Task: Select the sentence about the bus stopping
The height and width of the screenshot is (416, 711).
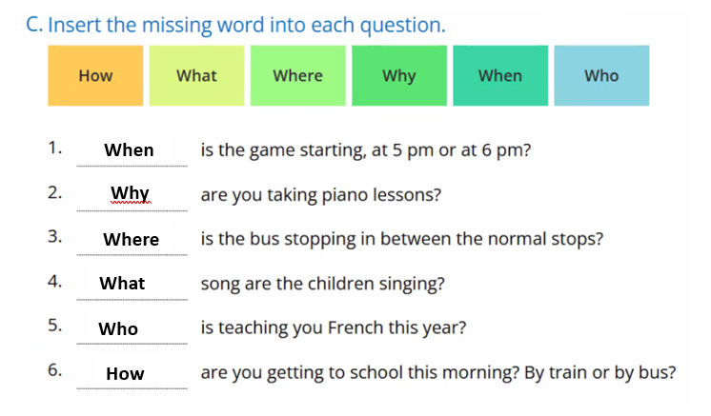Action: (x=401, y=239)
